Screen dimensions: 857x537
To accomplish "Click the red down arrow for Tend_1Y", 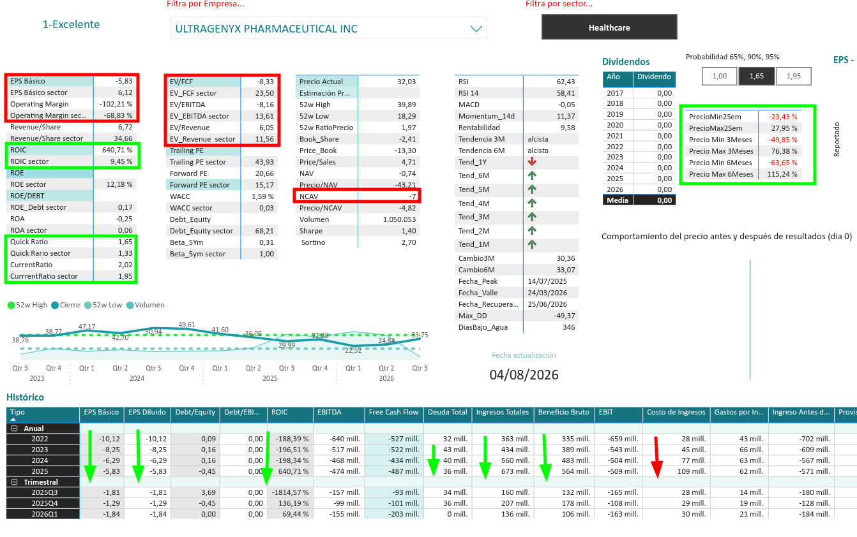I will [532, 162].
